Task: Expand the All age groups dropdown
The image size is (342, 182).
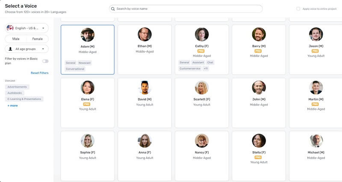Action: 27,49
